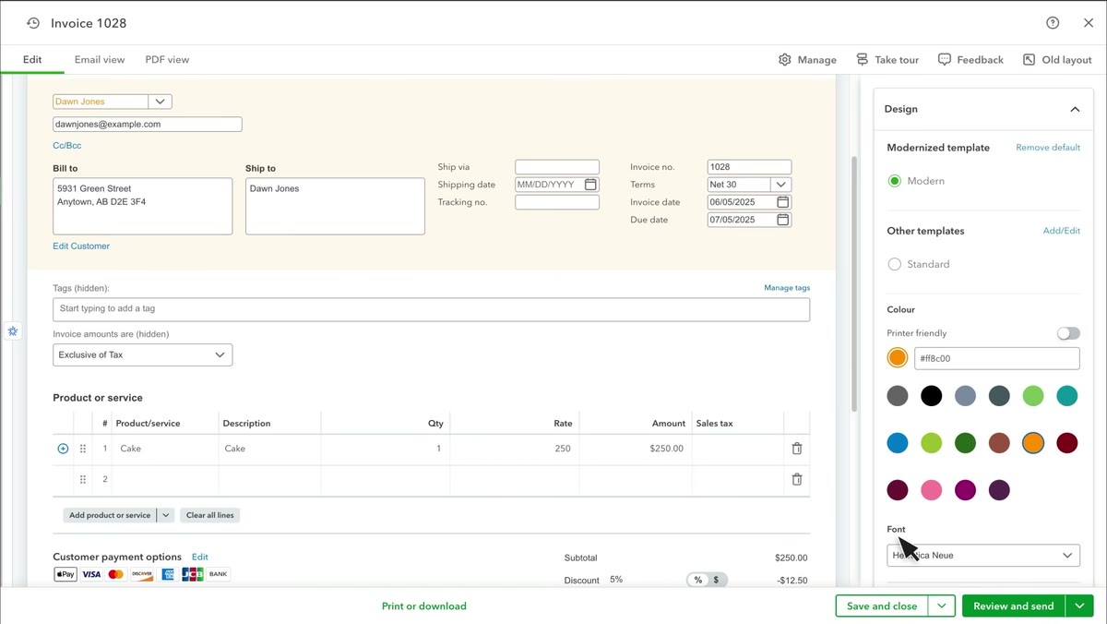Click the tags input field
This screenshot has width=1107, height=624.
(x=432, y=309)
